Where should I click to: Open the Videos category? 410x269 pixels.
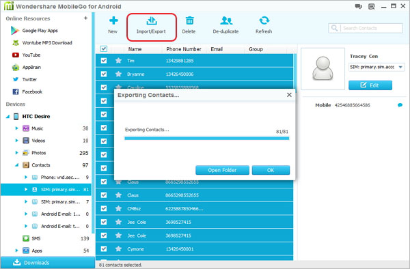coord(38,141)
